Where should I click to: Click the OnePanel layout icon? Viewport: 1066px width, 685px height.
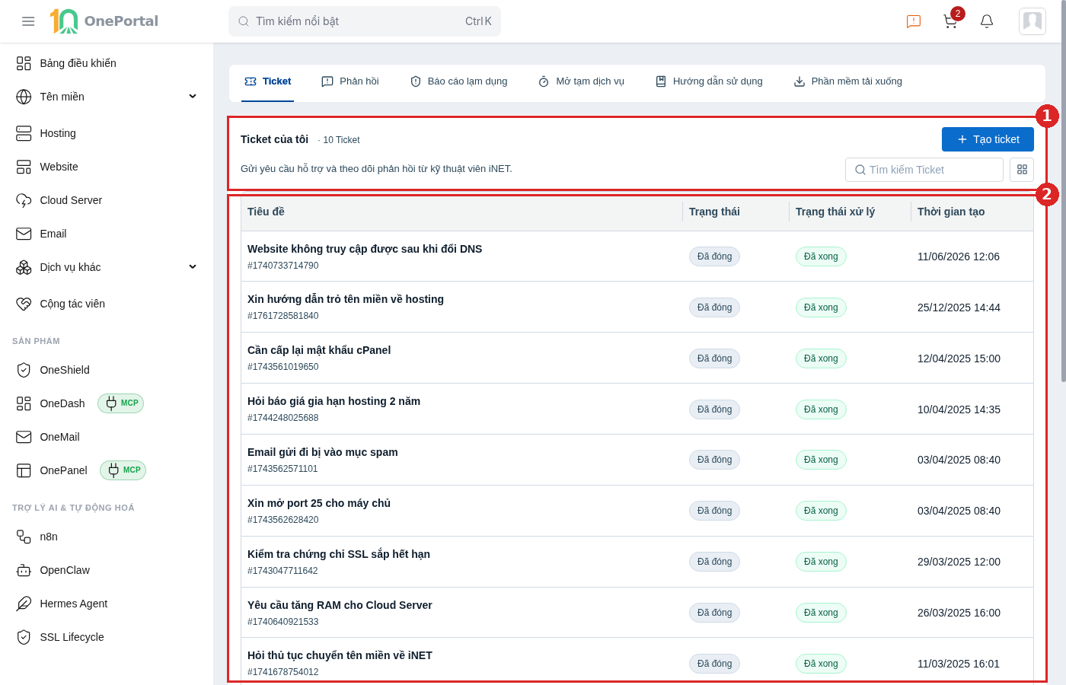click(x=24, y=470)
